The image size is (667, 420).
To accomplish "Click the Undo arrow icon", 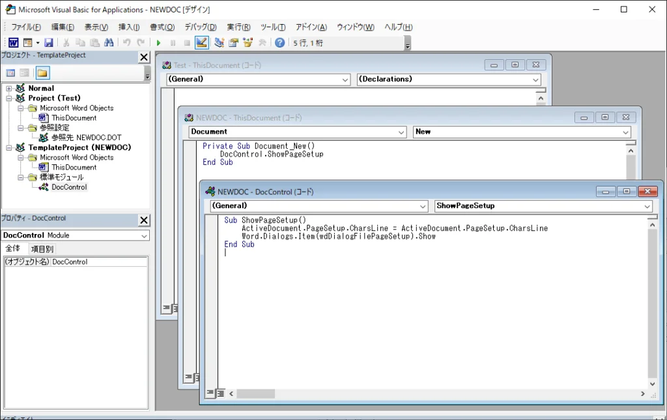I will coord(127,42).
